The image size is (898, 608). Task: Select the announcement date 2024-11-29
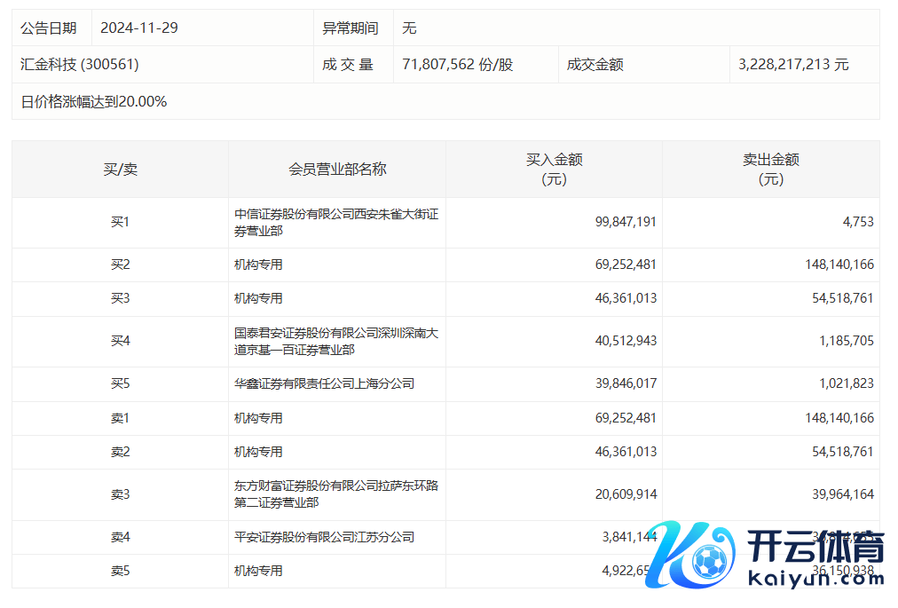point(139,28)
